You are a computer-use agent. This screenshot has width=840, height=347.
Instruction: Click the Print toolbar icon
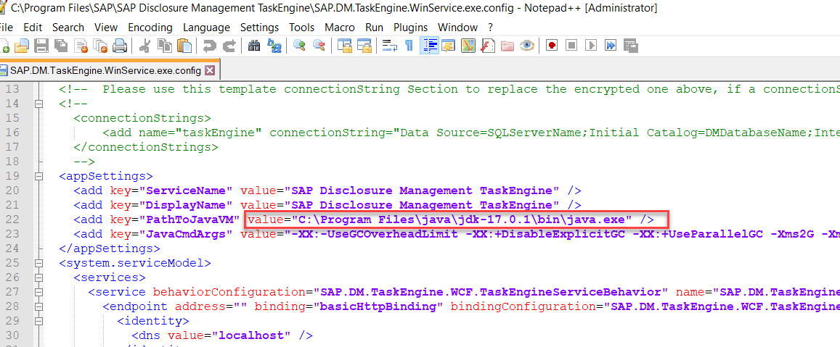[120, 46]
